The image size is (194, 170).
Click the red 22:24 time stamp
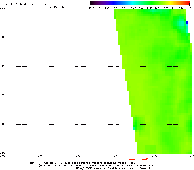145,159
